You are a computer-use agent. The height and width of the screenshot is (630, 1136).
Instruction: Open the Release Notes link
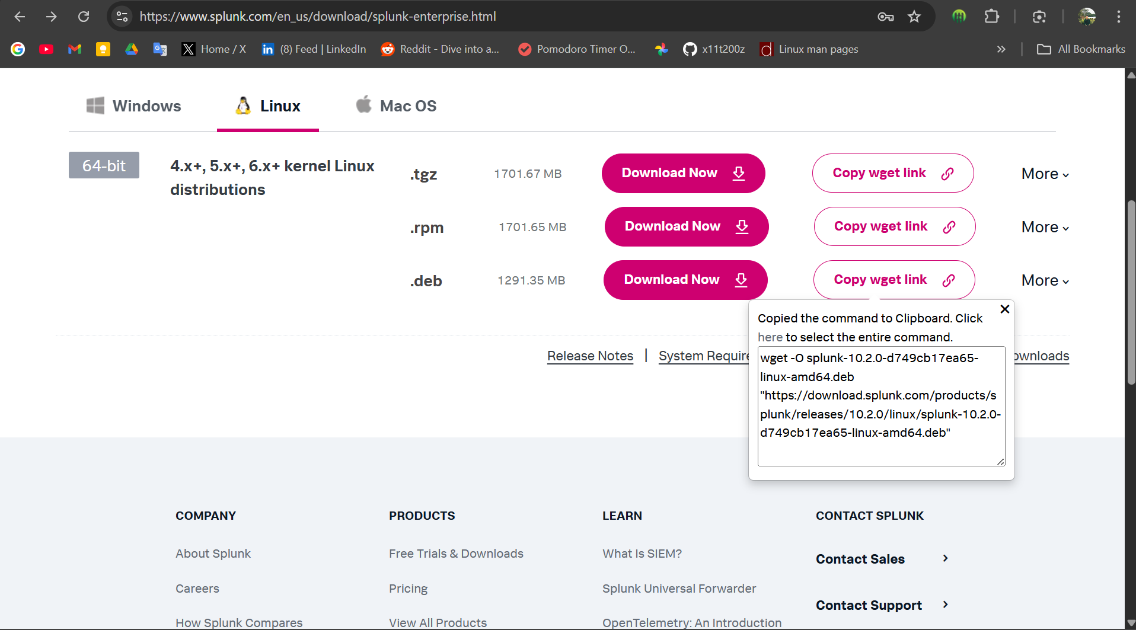[x=590, y=356]
